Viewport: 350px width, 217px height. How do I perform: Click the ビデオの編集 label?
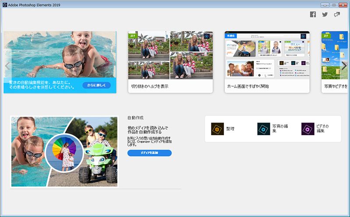(322, 128)
